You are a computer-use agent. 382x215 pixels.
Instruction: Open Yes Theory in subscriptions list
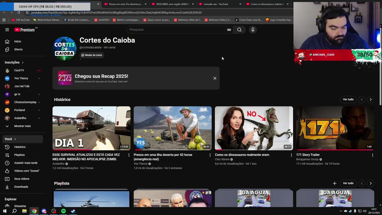click(21, 78)
